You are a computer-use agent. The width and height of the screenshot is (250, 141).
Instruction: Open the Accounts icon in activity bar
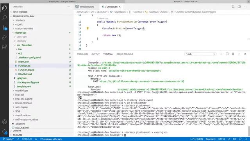pyautogui.click(x=4, y=122)
